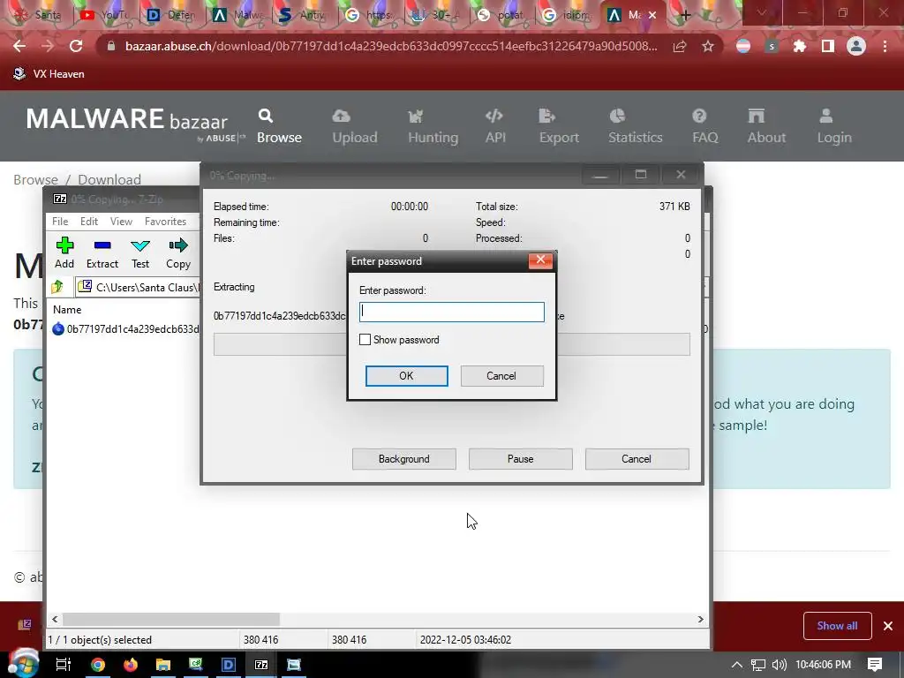Open 7-Zip taskbar icon

(261, 665)
